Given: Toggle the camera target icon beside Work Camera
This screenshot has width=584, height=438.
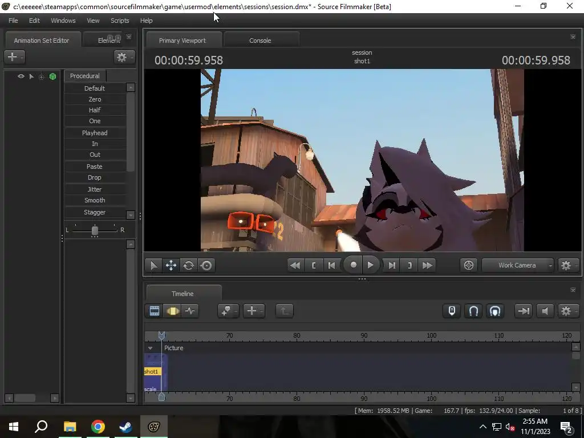Looking at the screenshot, I should (469, 265).
